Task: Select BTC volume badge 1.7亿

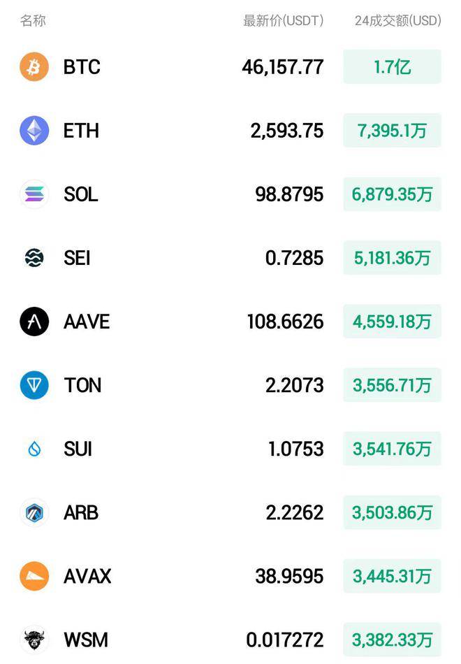Action: [x=392, y=67]
